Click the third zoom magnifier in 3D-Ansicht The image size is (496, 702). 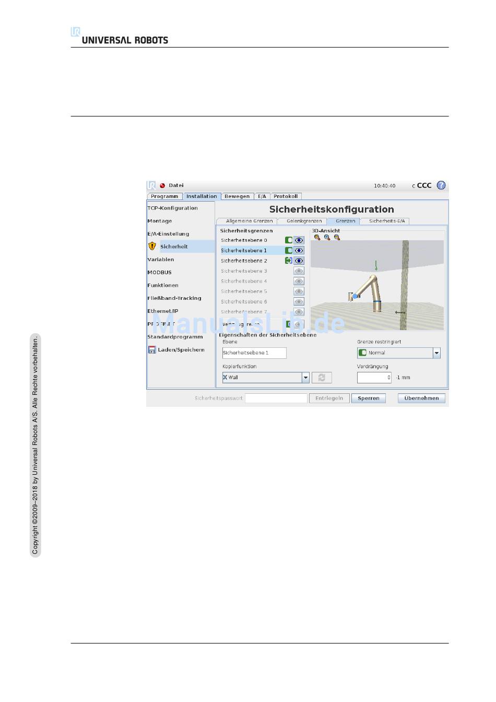[x=337, y=237]
